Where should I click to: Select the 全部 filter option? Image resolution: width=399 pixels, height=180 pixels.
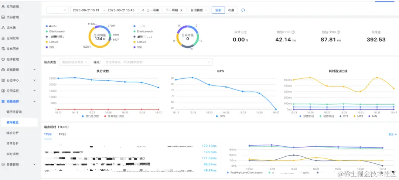[218, 10]
